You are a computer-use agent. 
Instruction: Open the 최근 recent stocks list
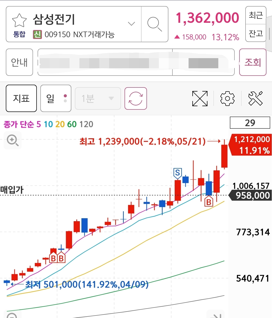tap(256, 15)
